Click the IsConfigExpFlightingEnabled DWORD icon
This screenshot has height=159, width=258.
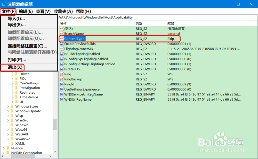click(x=62, y=59)
